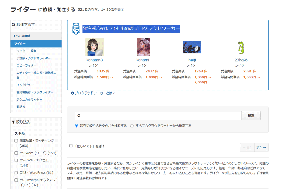Go to next page with 次へ button
283x189 pixels.
[x=261, y=148]
